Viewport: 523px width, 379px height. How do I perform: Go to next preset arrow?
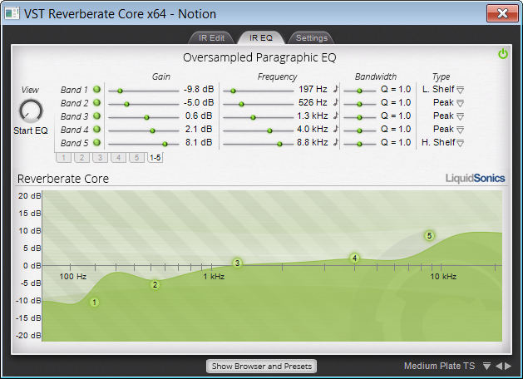[508, 366]
